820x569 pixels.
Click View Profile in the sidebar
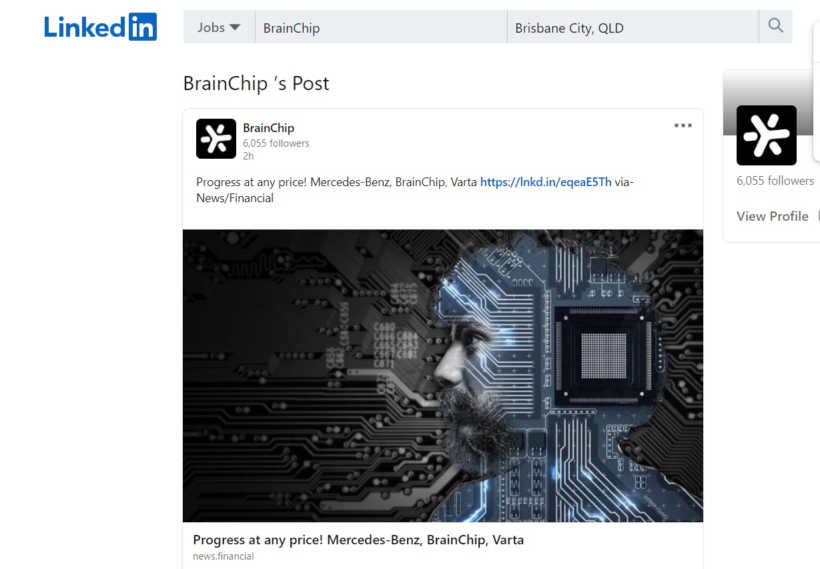click(773, 216)
